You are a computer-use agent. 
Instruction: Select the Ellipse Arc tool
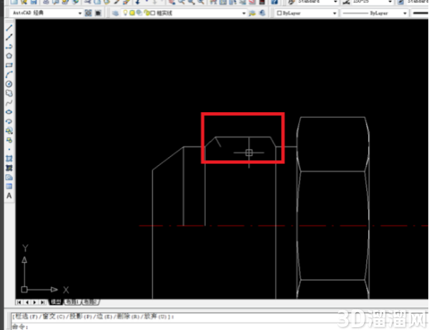pos(9,121)
